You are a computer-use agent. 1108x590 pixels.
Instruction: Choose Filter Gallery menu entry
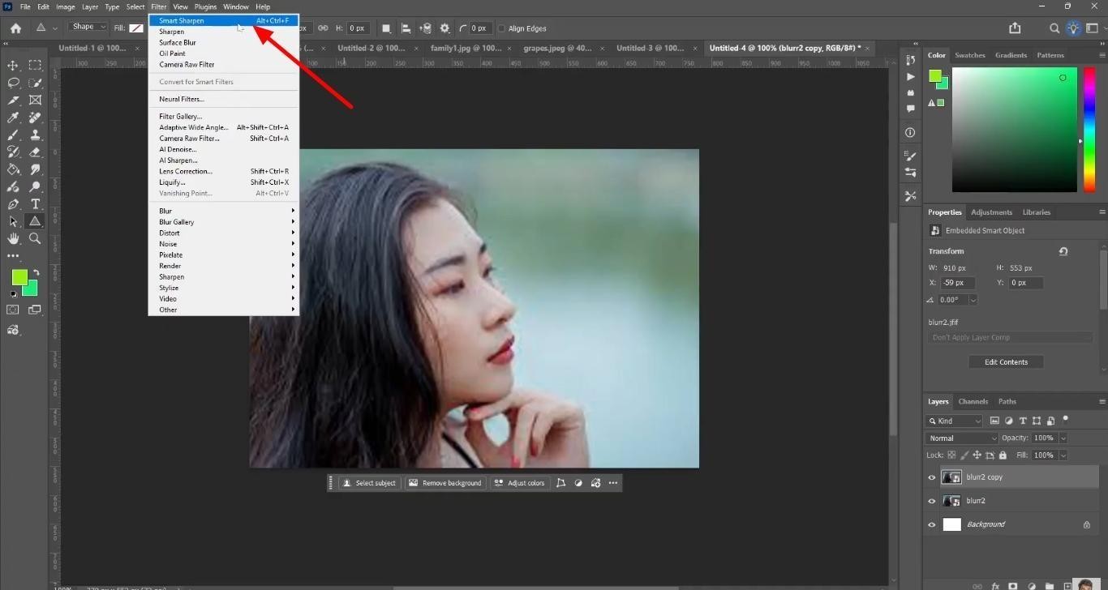coord(224,116)
